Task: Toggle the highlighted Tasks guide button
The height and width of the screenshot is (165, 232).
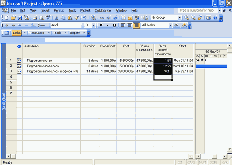Action: [x=17, y=33]
